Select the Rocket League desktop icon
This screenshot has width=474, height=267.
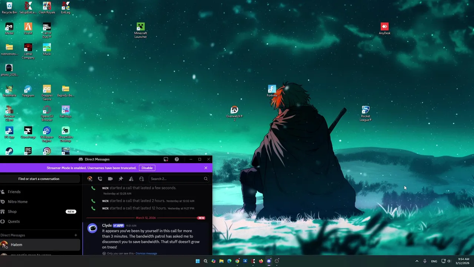pyautogui.click(x=365, y=113)
